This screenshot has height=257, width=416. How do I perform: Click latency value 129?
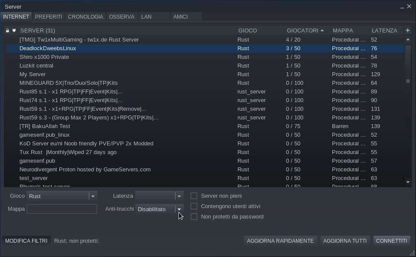[x=375, y=74]
